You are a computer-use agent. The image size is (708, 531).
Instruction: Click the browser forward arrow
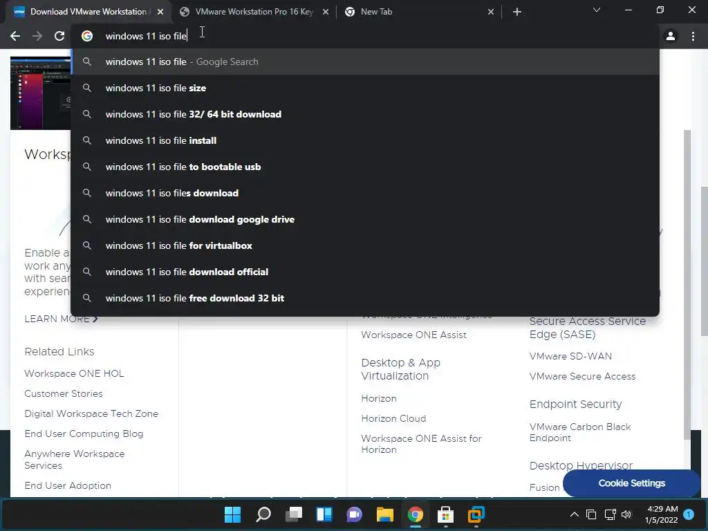pyautogui.click(x=37, y=36)
